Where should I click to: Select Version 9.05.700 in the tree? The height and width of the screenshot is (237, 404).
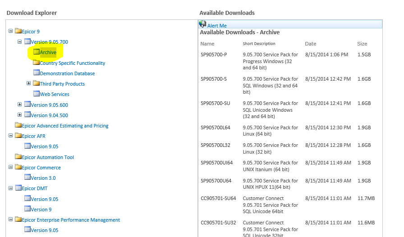pyautogui.click(x=50, y=42)
